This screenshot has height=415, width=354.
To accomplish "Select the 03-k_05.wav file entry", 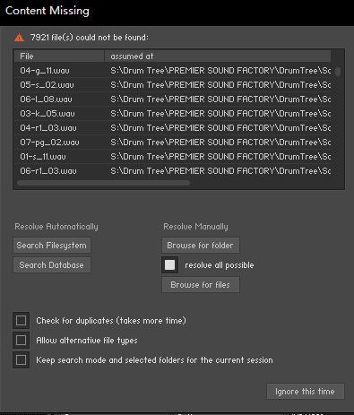I will point(172,114).
